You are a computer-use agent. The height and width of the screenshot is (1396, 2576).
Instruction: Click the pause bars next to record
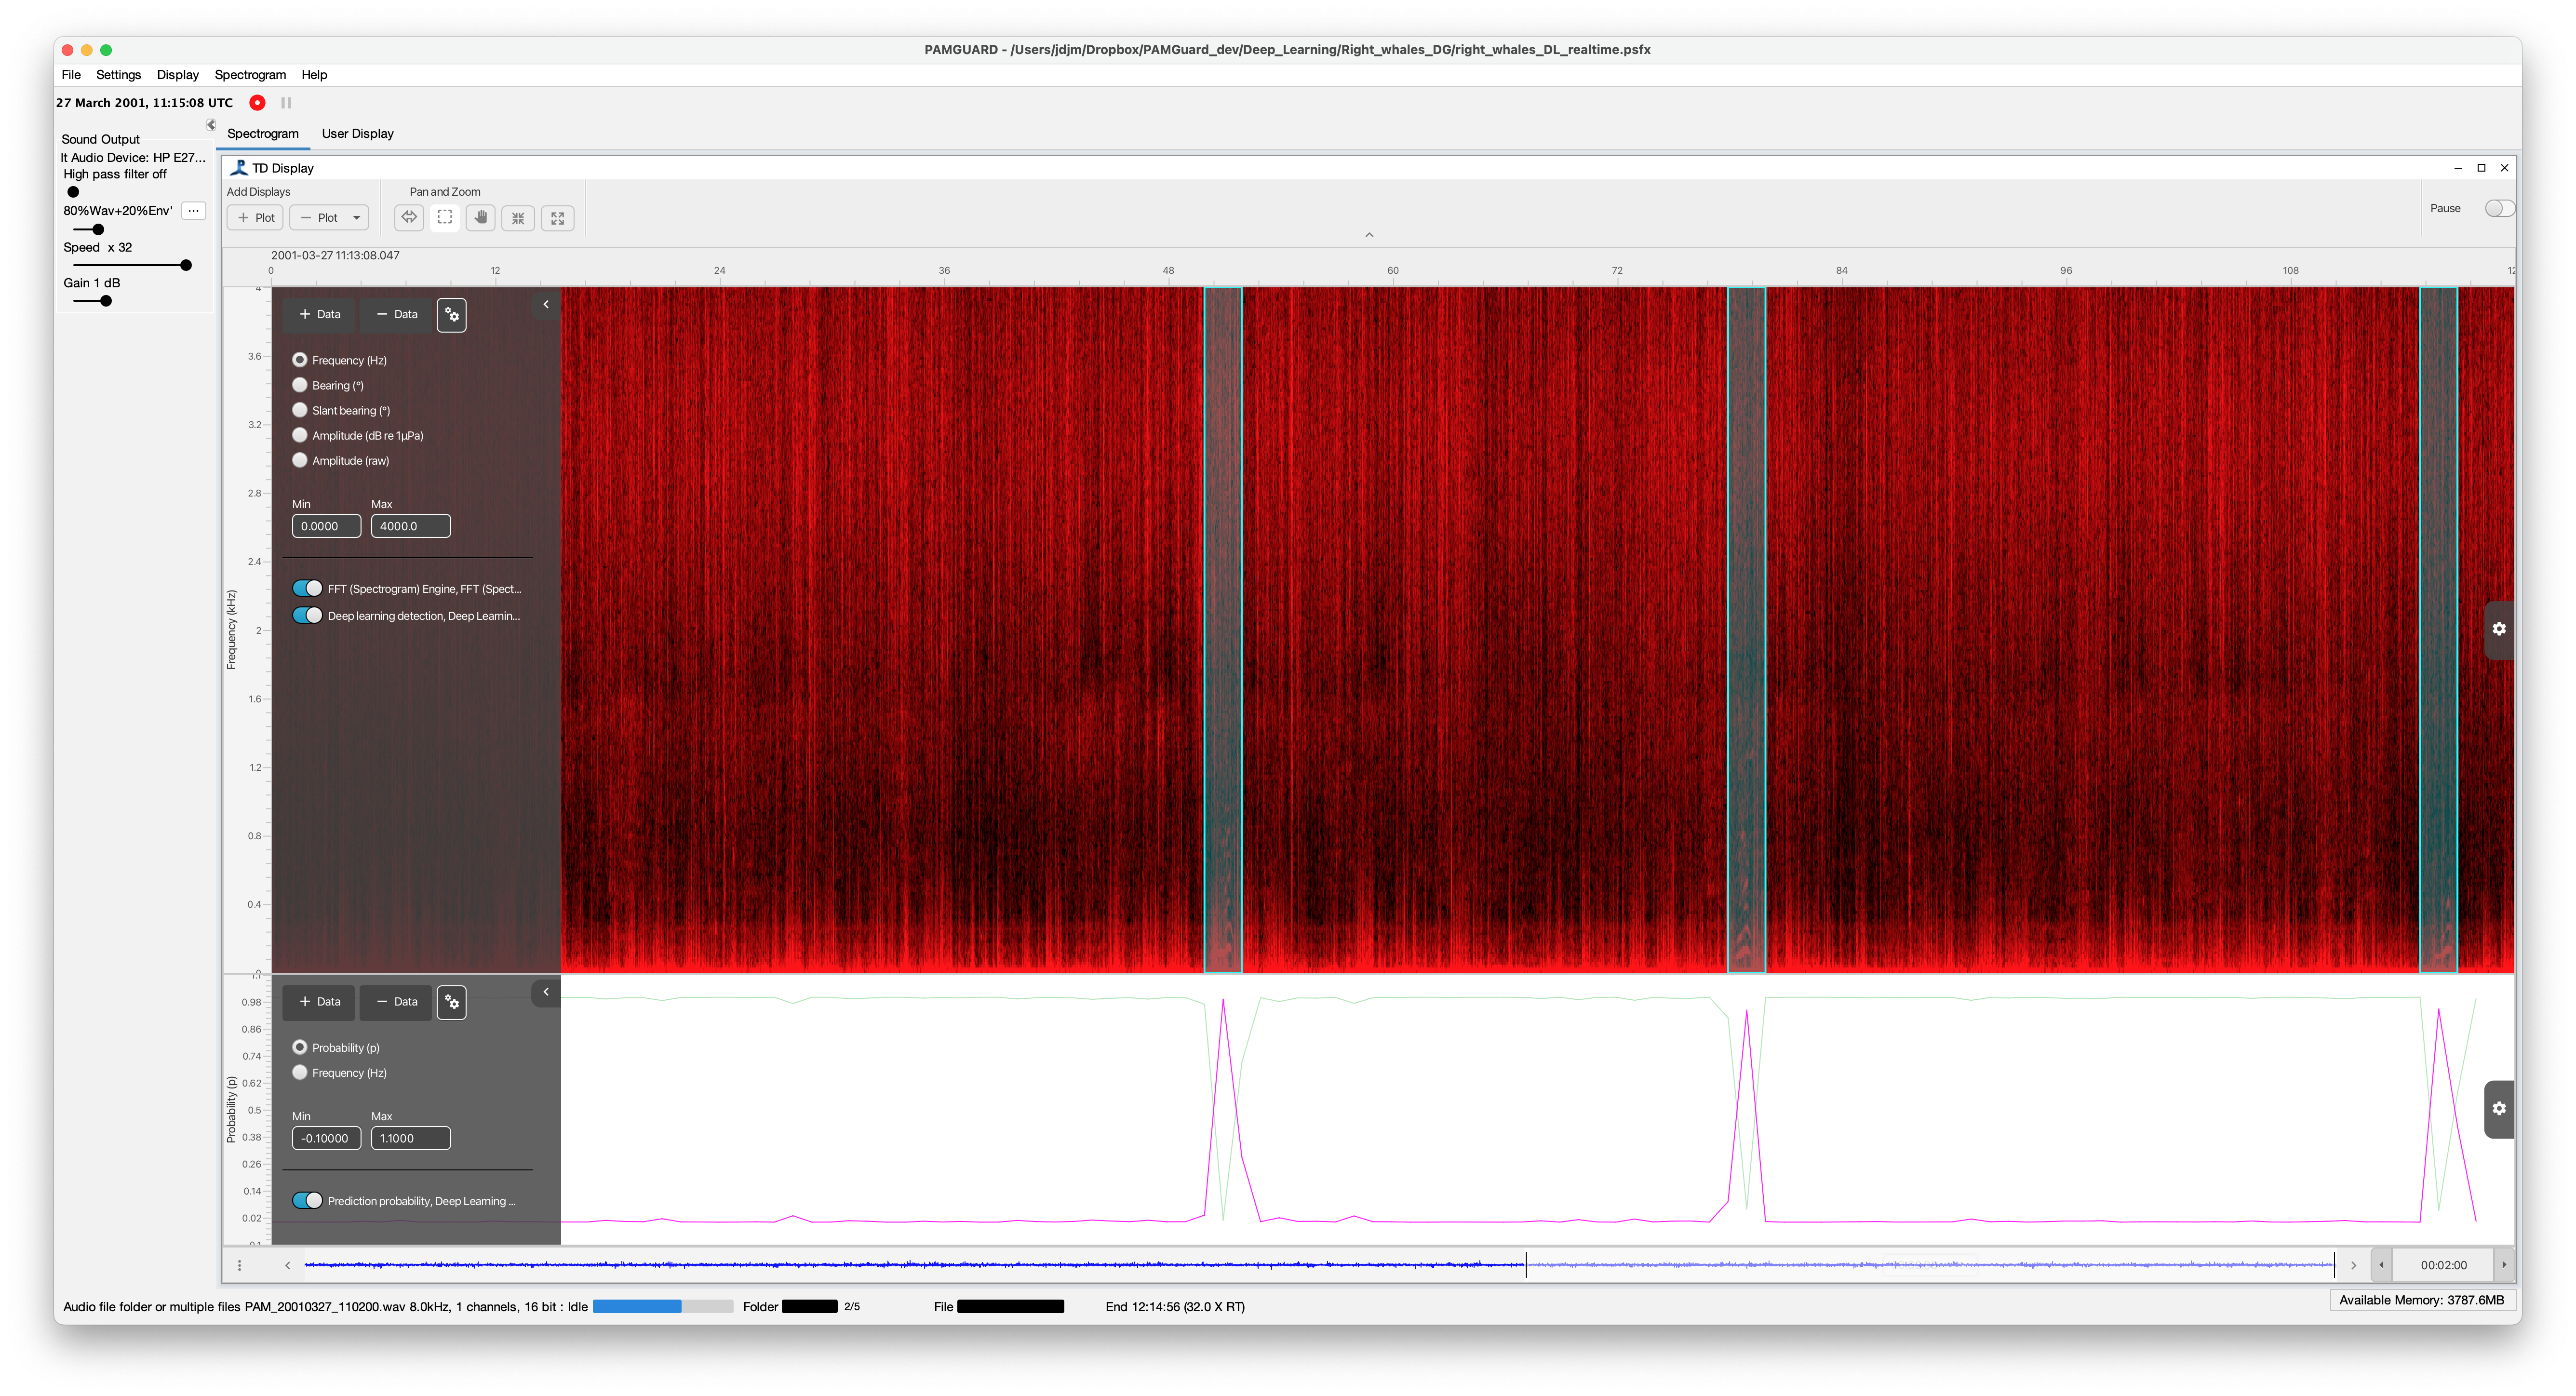coord(286,102)
